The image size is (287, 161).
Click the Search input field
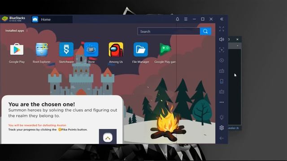pos(169,31)
